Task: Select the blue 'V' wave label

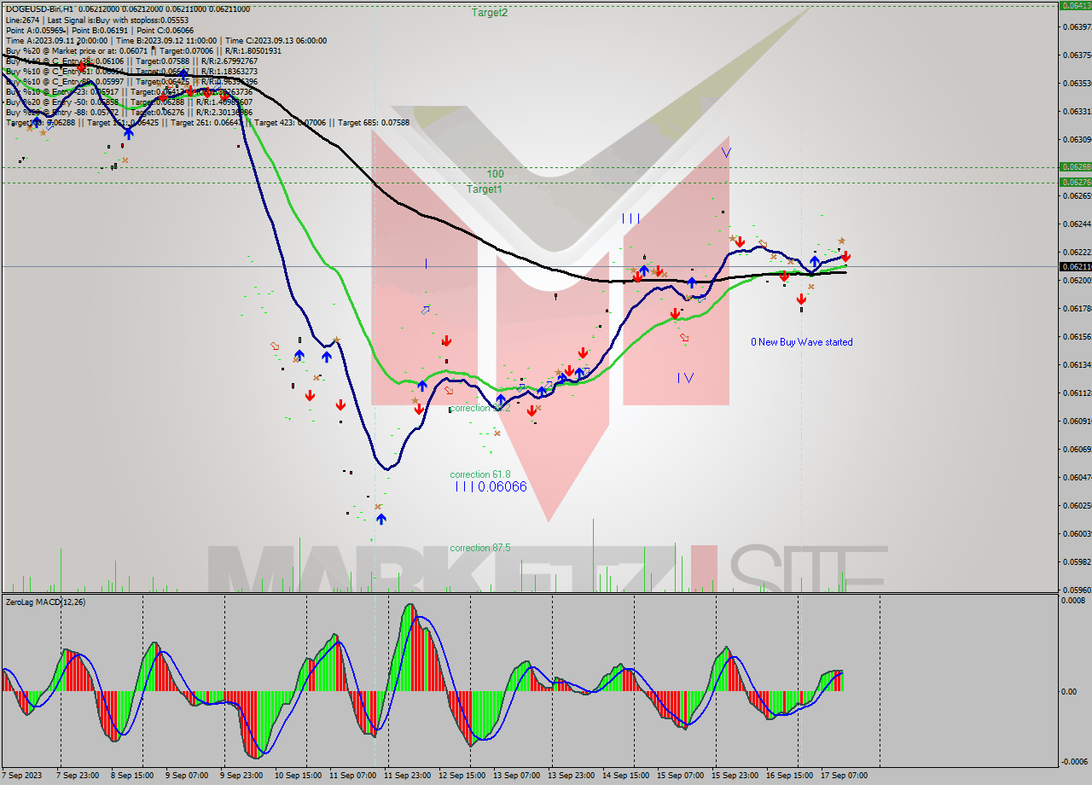Action: coord(726,152)
